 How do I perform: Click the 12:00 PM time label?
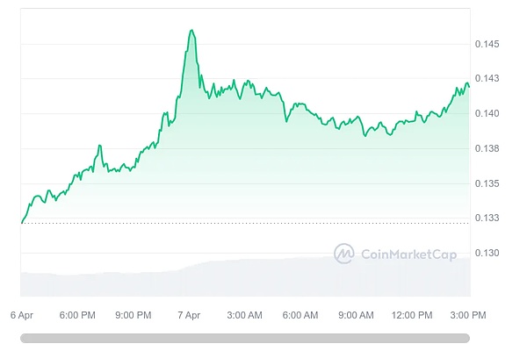coord(412,314)
